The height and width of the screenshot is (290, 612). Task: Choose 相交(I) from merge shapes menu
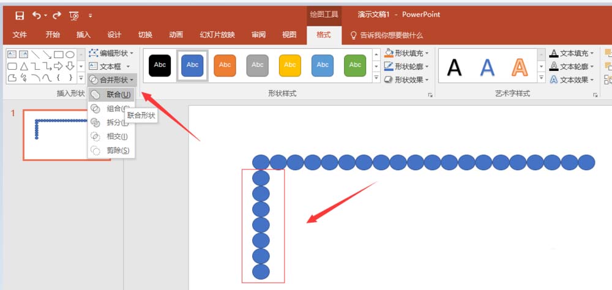pos(111,136)
